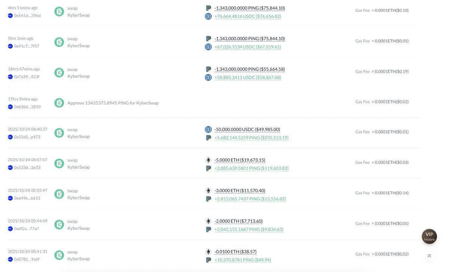This screenshot has width=449, height=272.
Task: Click ETH token icon beside -3.0000 ETH
Action: (208, 191)
